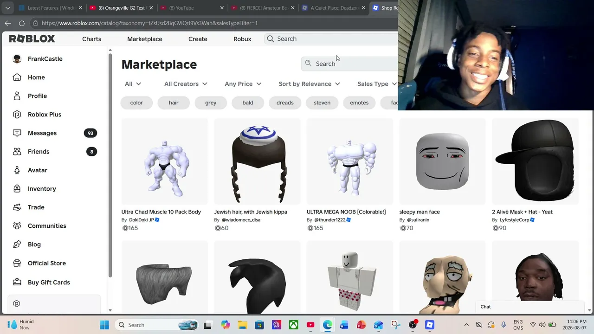
Task: Open the Sales Type dropdown
Action: [x=376, y=84]
